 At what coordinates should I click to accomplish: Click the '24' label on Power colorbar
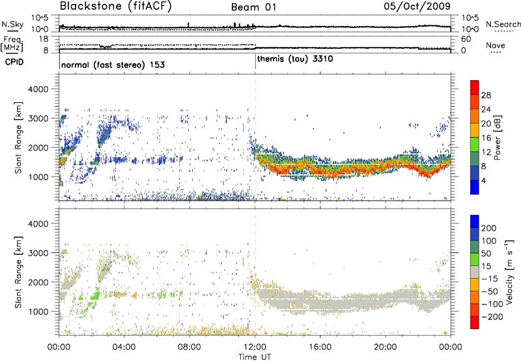[x=486, y=109]
